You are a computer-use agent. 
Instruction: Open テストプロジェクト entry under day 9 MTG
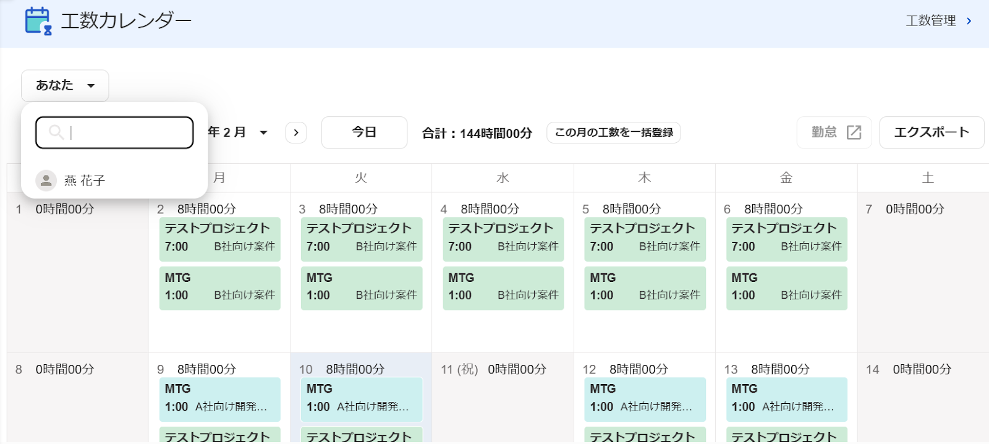click(220, 435)
